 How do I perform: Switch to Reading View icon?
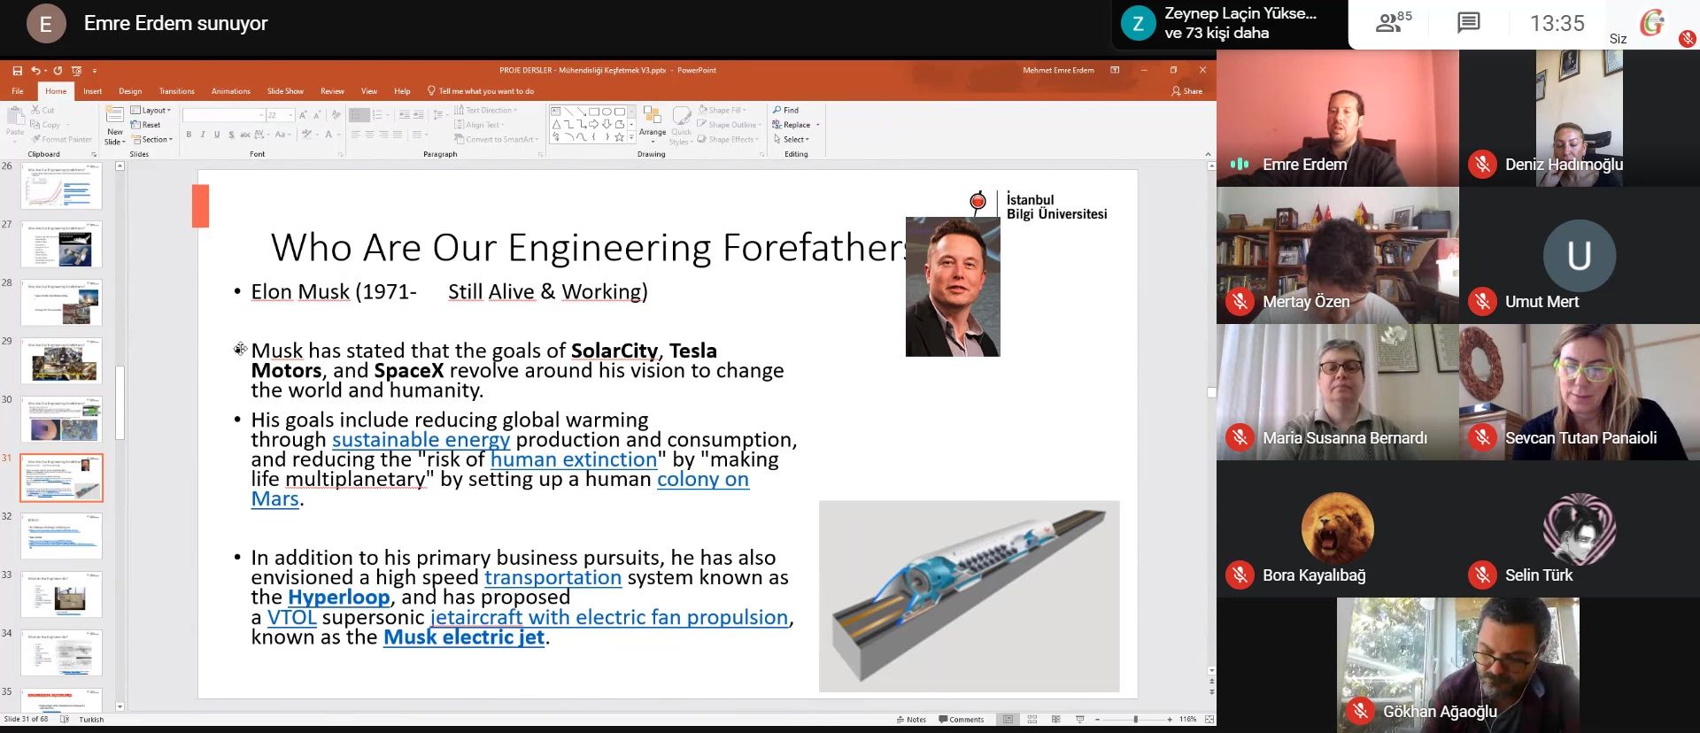1055,720
